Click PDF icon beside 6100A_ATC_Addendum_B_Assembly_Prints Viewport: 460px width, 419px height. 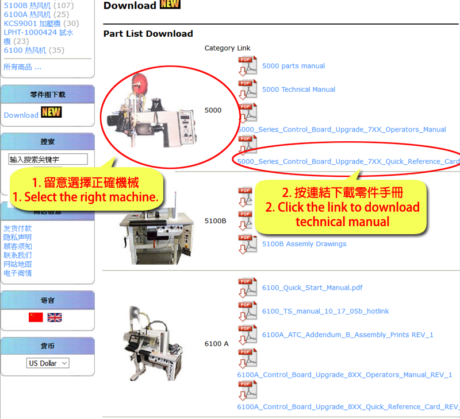(247, 335)
